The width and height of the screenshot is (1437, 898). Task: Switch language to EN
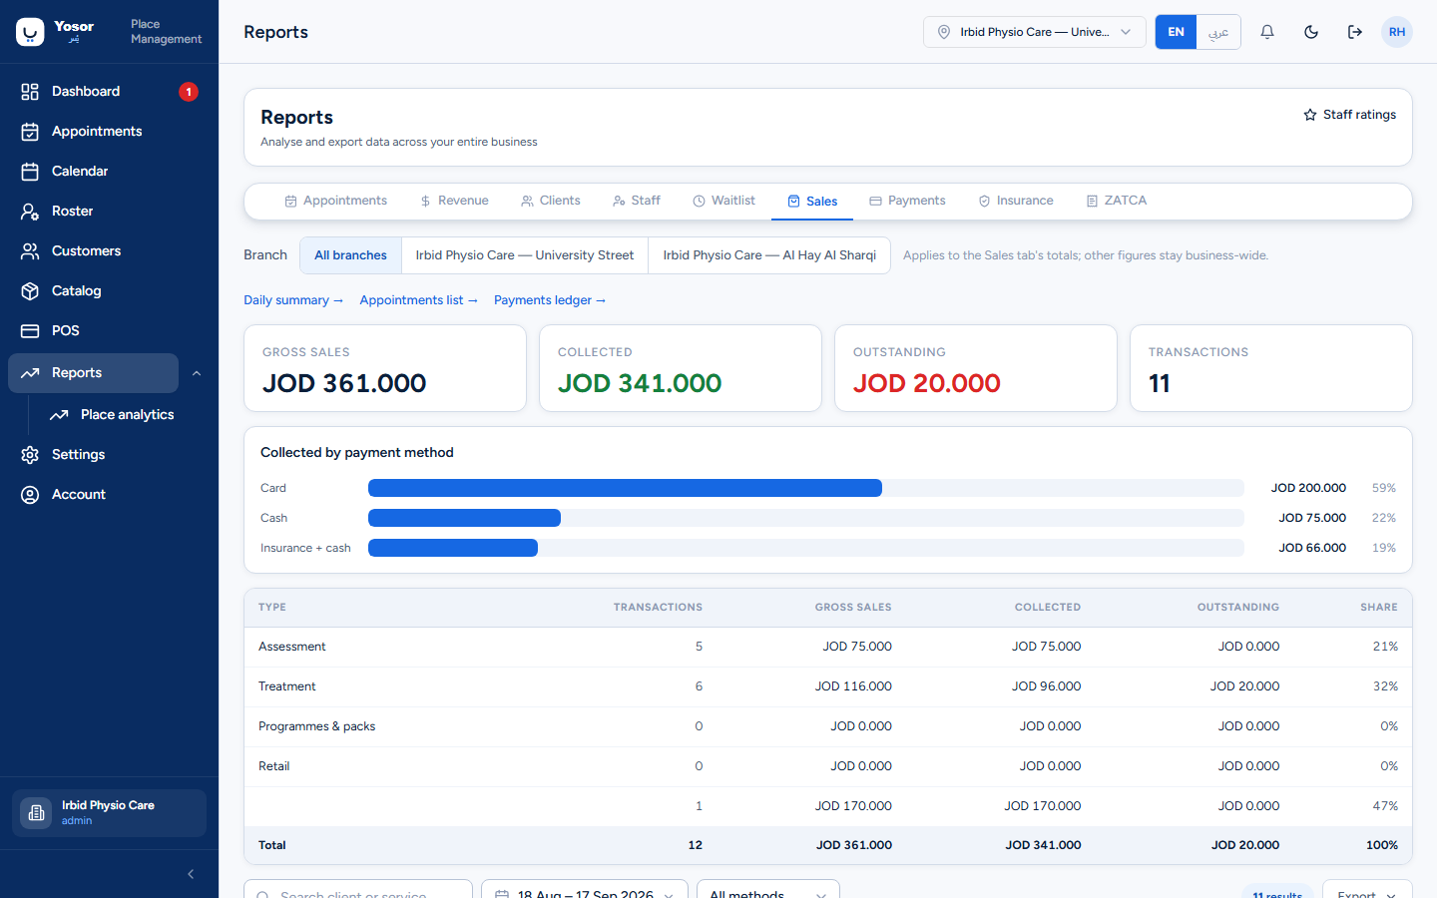(x=1176, y=32)
